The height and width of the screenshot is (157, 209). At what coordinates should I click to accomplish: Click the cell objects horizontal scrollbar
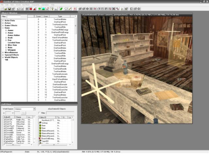tap(55, 145)
